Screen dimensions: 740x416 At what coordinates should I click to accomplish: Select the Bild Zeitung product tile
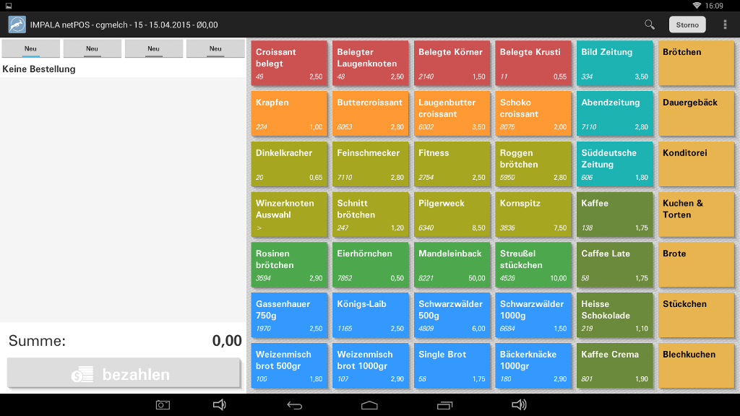[614, 63]
